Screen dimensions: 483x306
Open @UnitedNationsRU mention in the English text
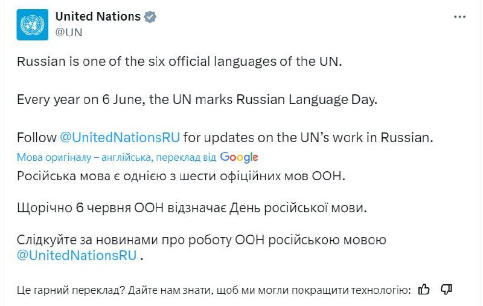pyautogui.click(x=120, y=137)
